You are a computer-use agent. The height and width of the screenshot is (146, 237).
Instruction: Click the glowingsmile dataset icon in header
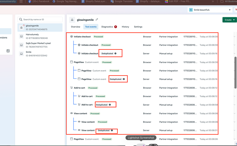[72, 20]
